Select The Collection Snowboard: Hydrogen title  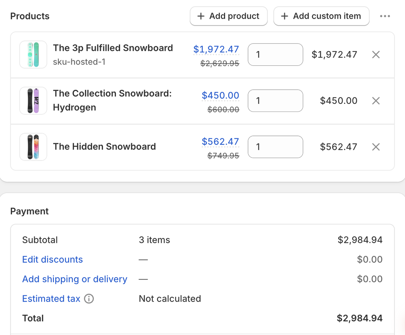112,100
